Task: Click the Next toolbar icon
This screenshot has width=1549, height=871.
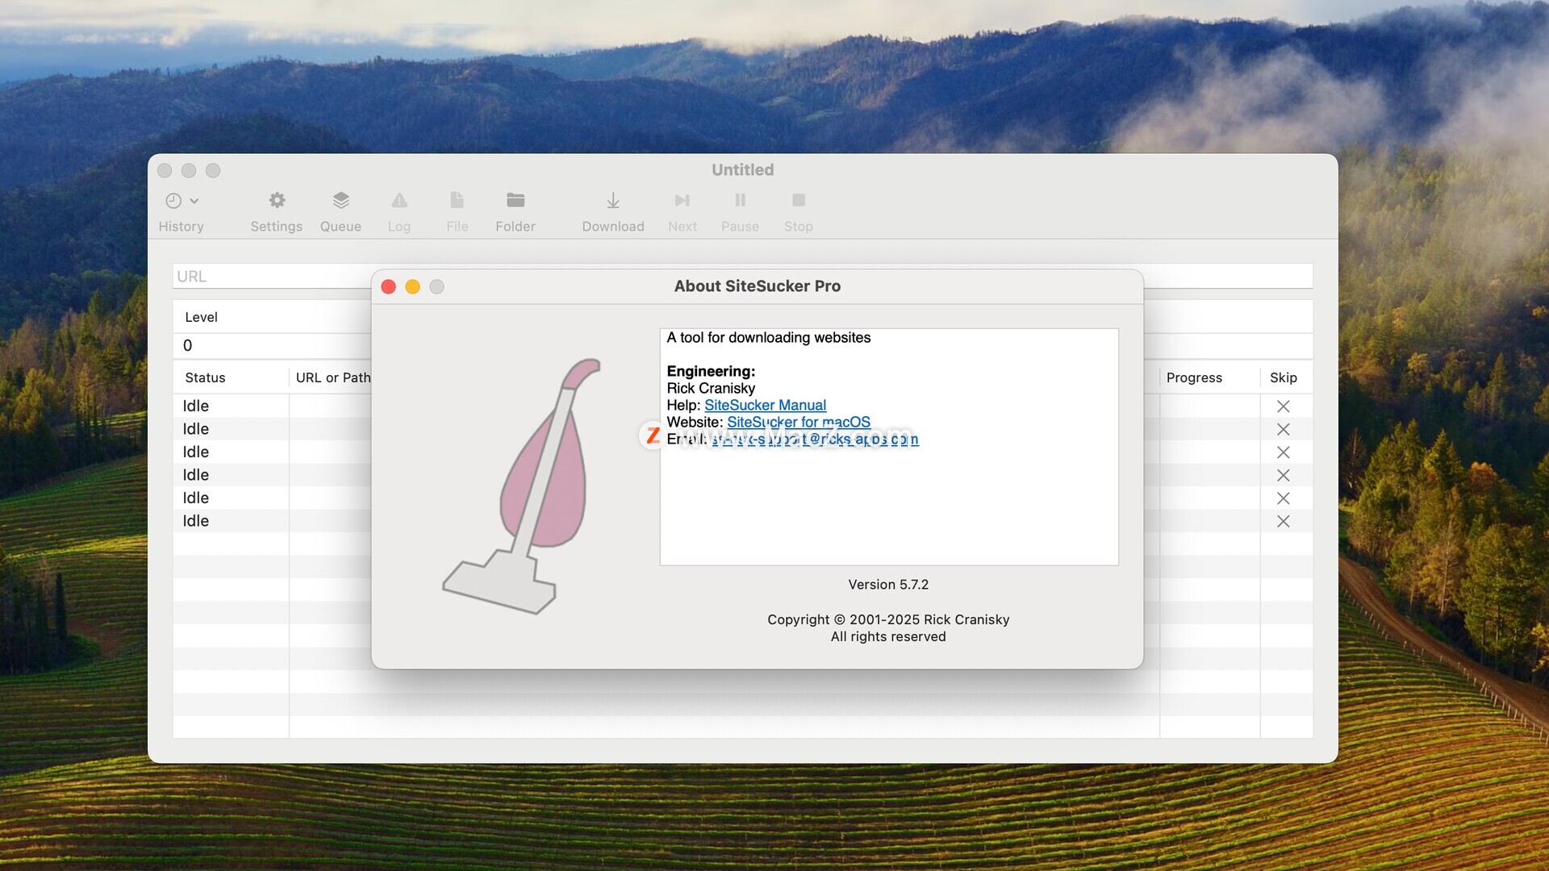Action: 683,200
